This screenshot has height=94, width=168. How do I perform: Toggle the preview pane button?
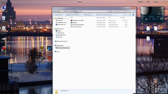(x=130, y=15)
